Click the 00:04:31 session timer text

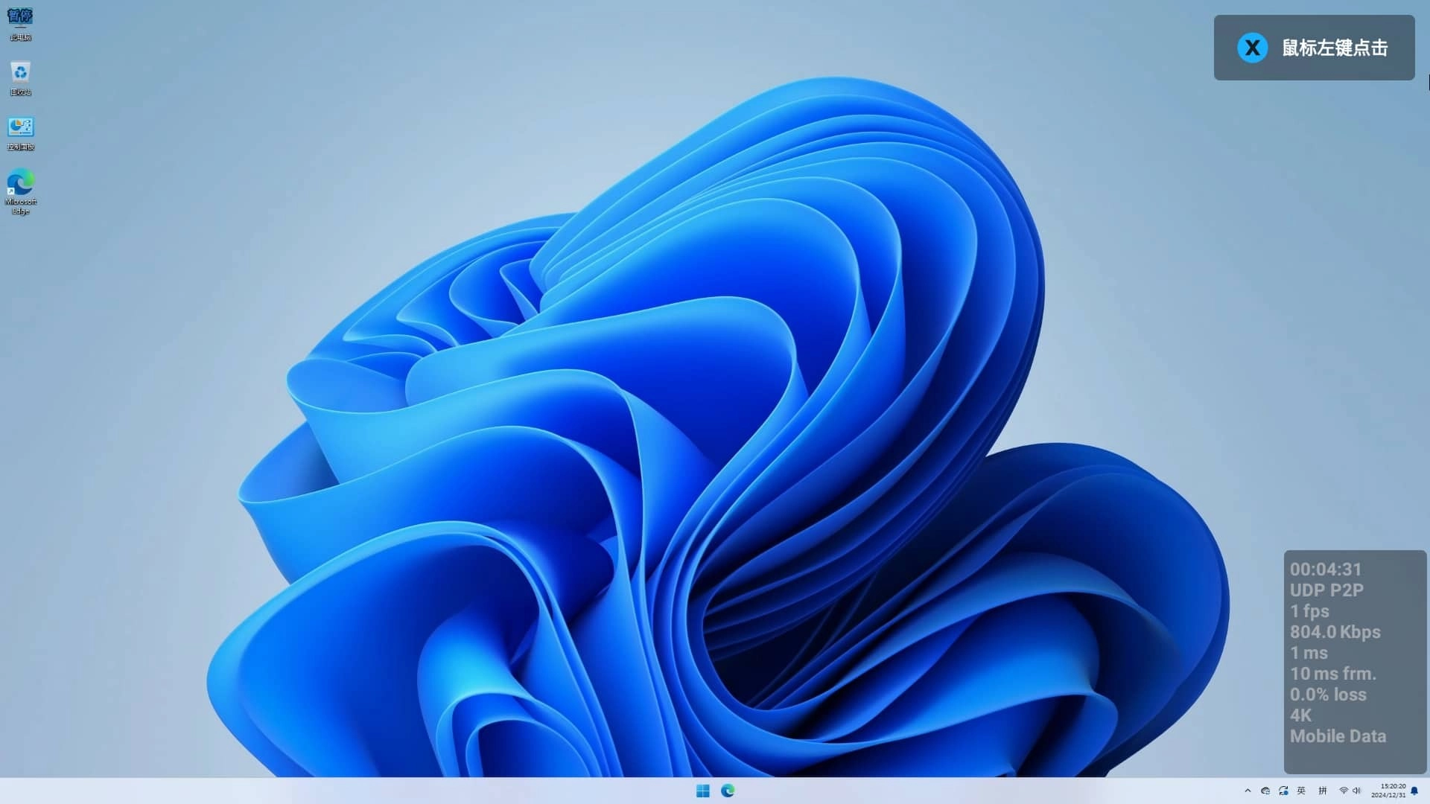[x=1326, y=569]
